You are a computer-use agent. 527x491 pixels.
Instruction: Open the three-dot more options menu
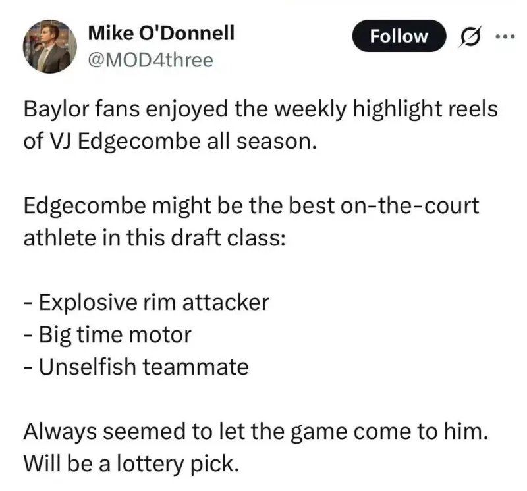coord(505,36)
